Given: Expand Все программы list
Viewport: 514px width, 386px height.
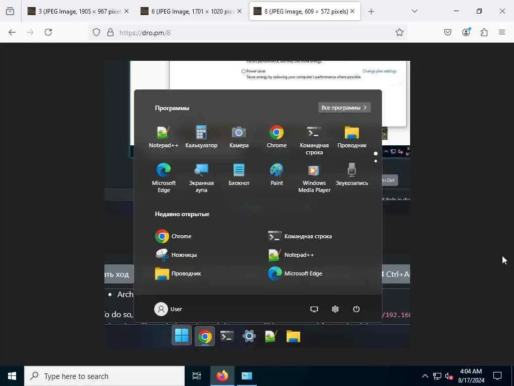Looking at the screenshot, I should [x=344, y=108].
